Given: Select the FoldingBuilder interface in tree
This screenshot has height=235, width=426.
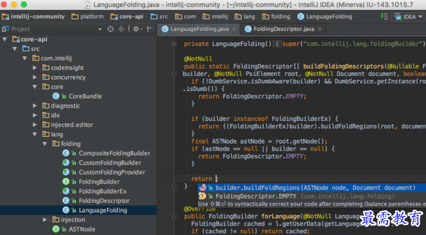Looking at the screenshot, I should [x=99, y=182].
